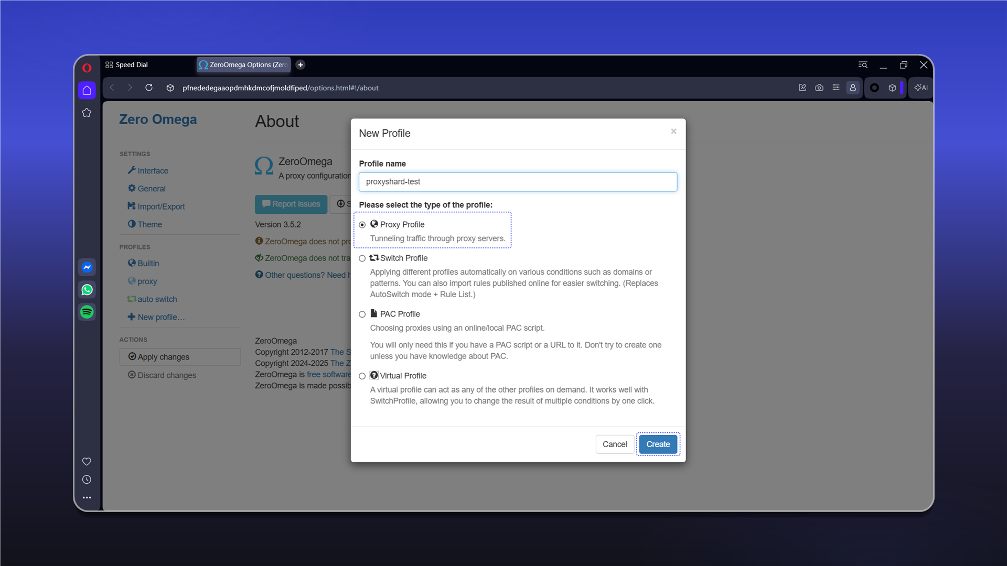Open the Opera bookmarks star icon
1007x566 pixels.
[87, 113]
